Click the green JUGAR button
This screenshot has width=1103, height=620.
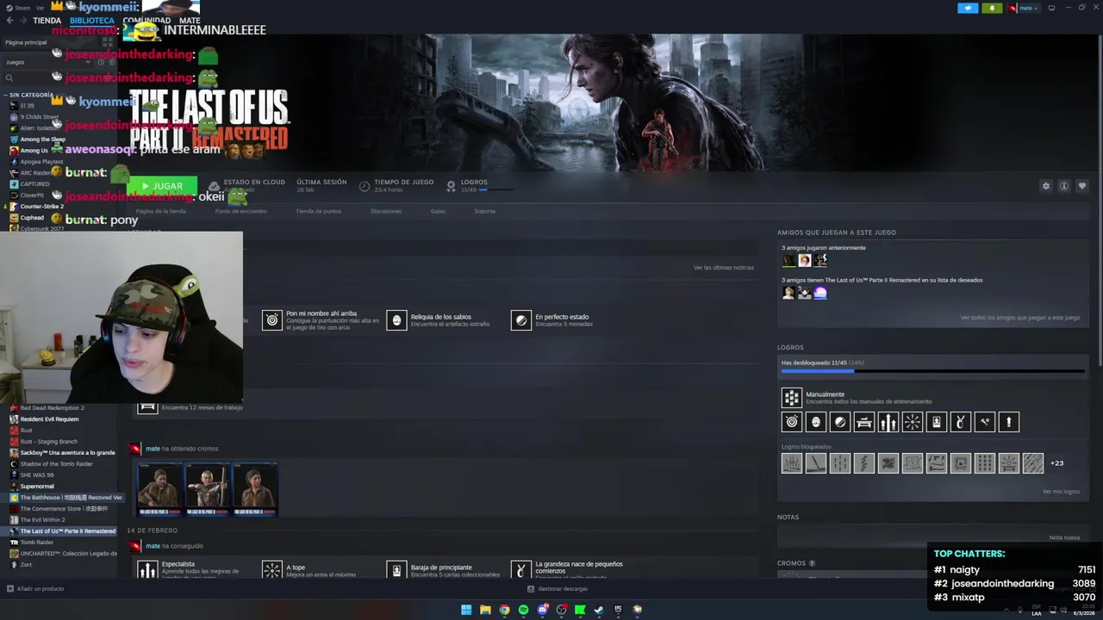162,186
